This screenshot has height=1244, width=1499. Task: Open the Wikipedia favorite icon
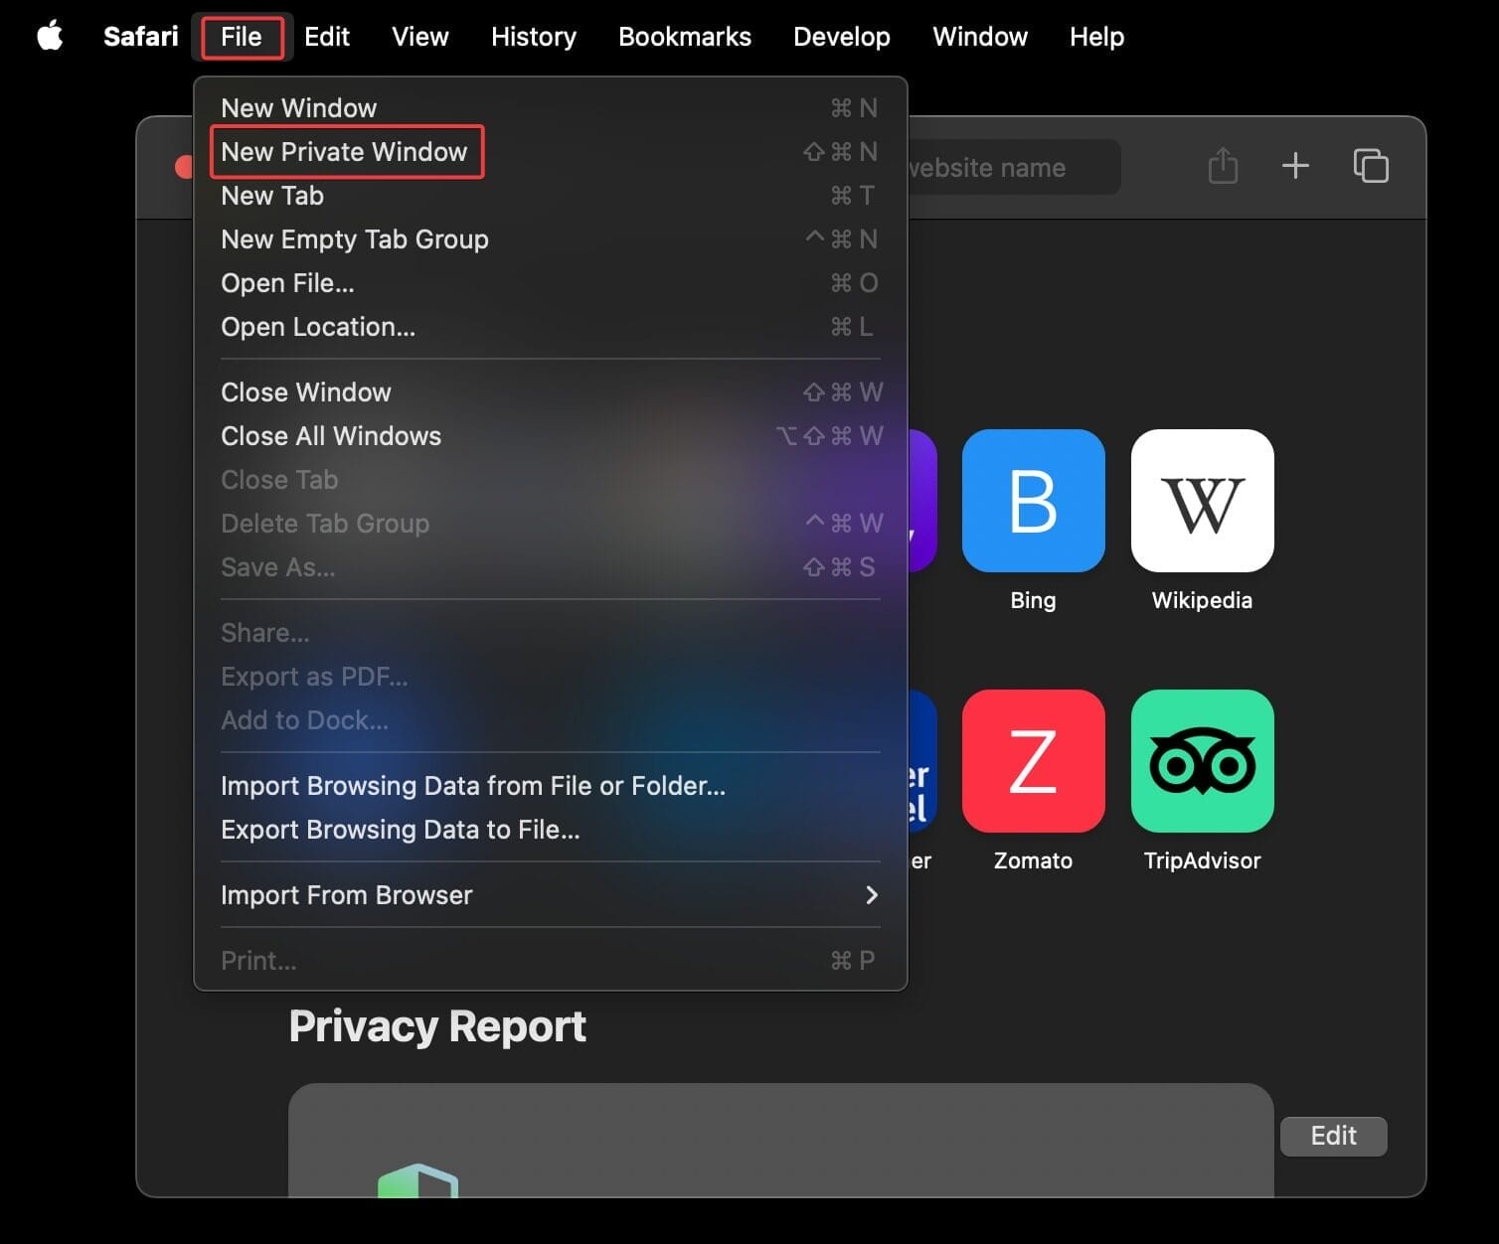click(x=1202, y=501)
